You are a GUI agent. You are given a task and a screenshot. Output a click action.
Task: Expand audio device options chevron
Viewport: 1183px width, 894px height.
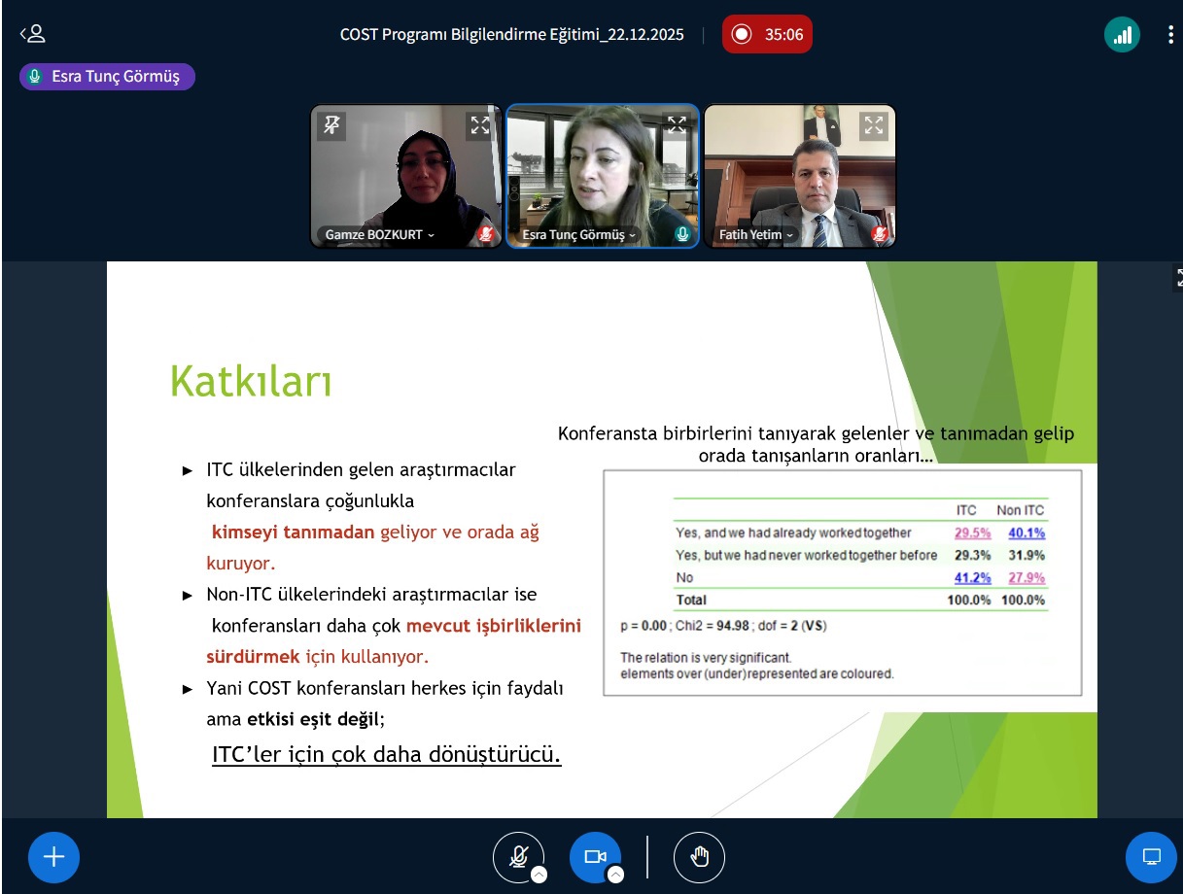539,875
